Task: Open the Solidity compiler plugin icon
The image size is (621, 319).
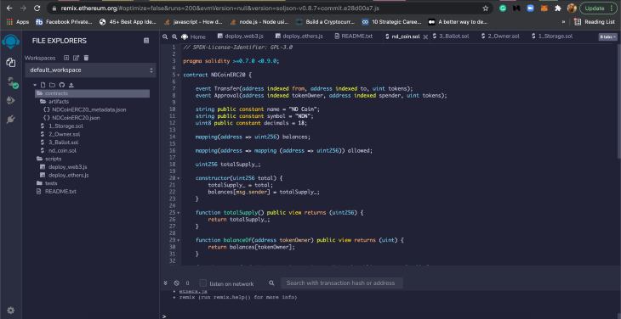Action: [x=12, y=82]
